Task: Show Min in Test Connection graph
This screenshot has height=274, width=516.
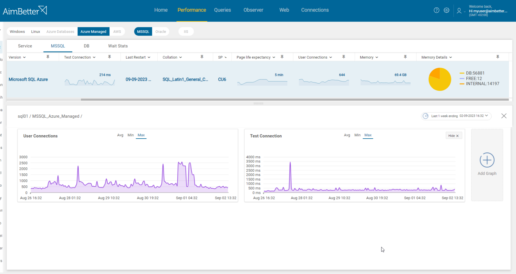Action: [357, 135]
